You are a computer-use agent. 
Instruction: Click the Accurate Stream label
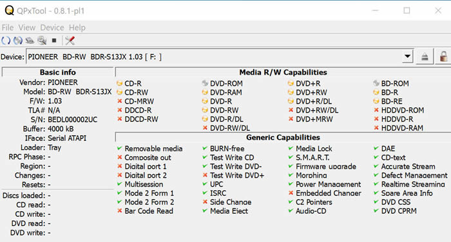coord(408,167)
